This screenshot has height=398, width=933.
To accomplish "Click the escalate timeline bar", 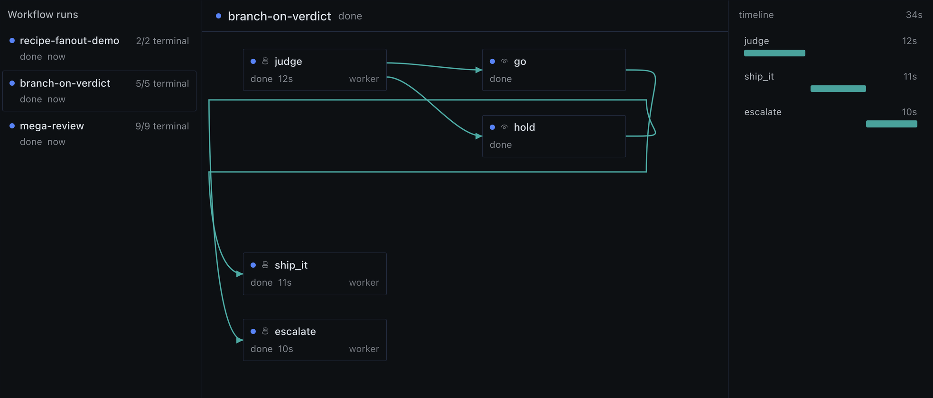I will [x=892, y=124].
